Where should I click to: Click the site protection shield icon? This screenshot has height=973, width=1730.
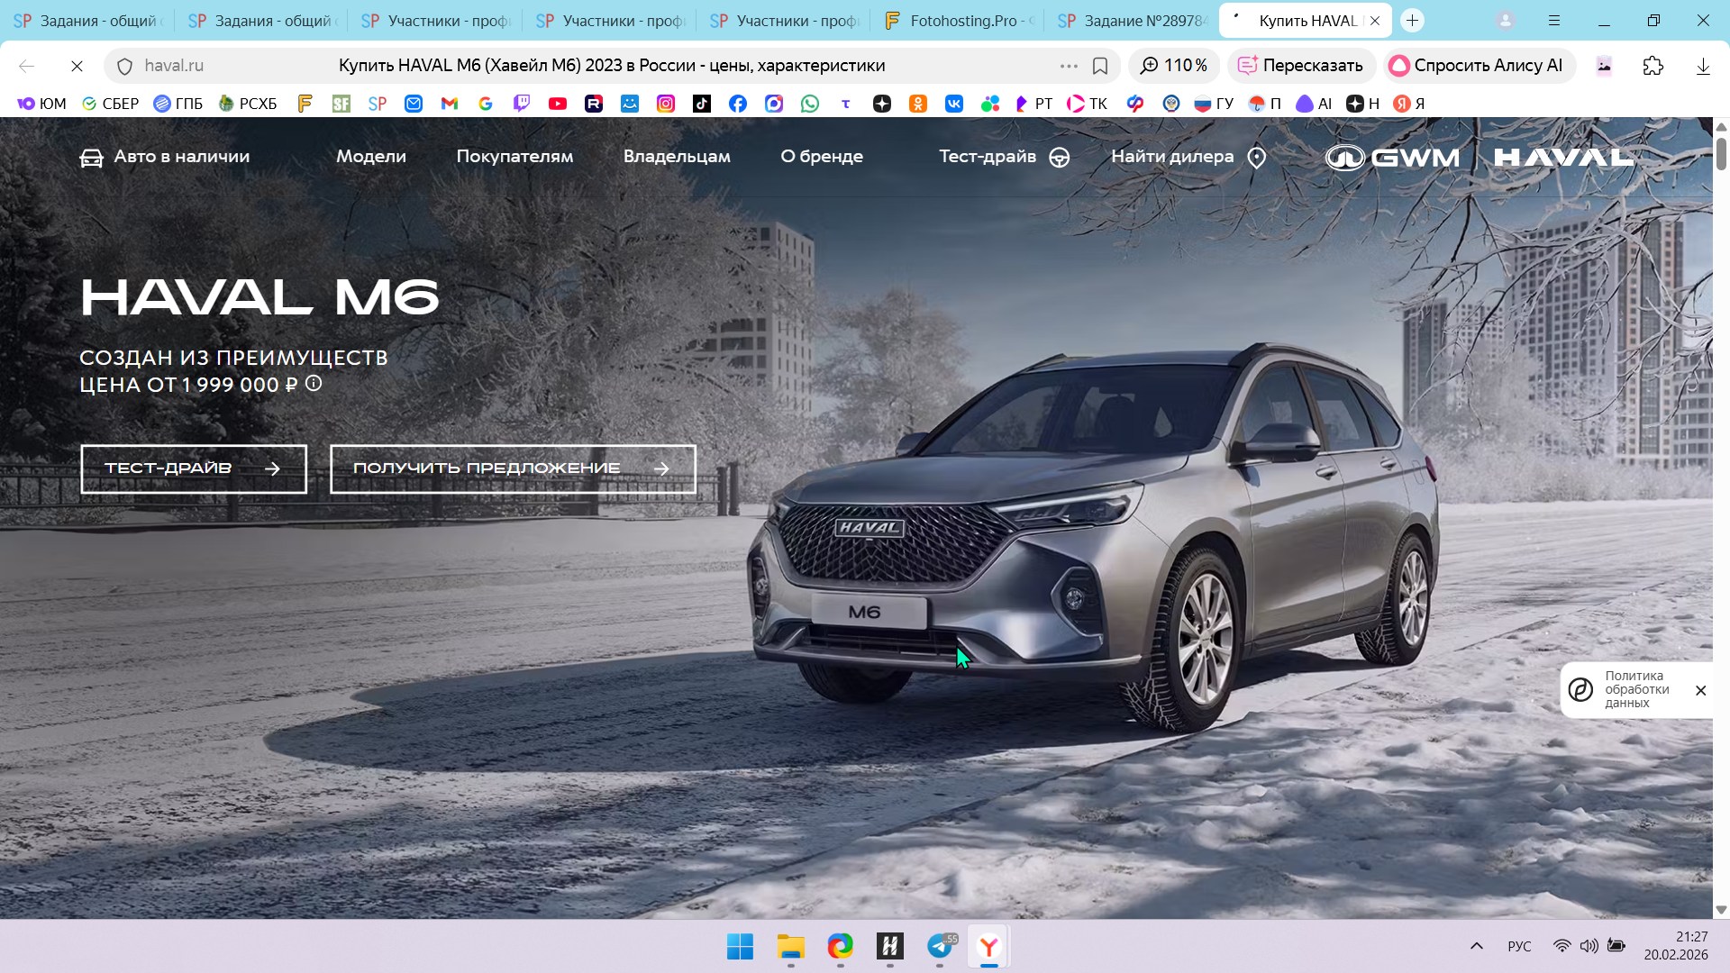coord(125,66)
